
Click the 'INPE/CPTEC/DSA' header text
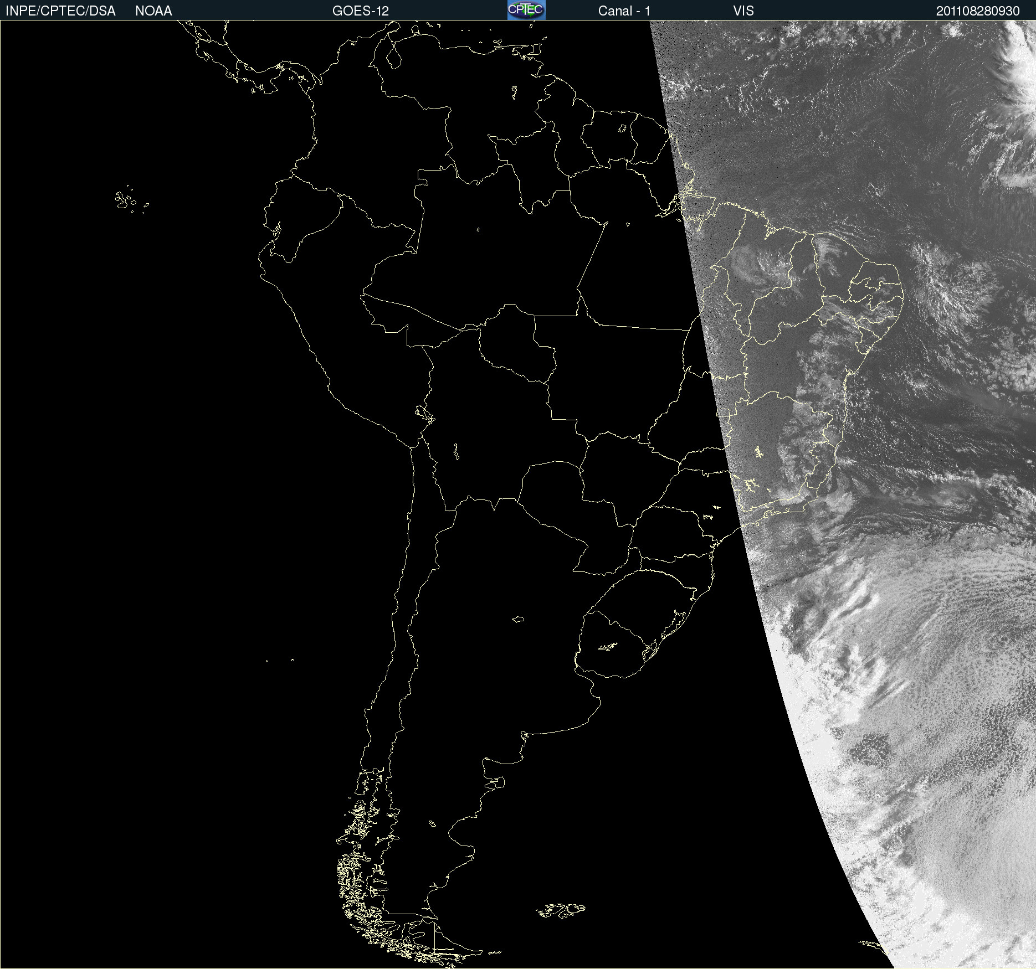pos(60,11)
